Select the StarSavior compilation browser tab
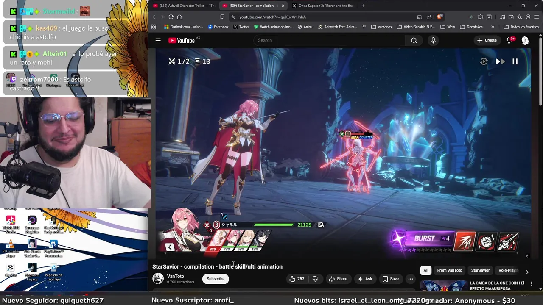 254,6
